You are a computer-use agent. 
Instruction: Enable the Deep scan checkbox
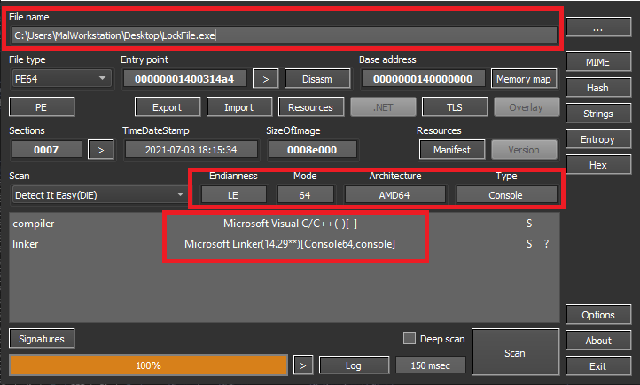pyautogui.click(x=410, y=338)
